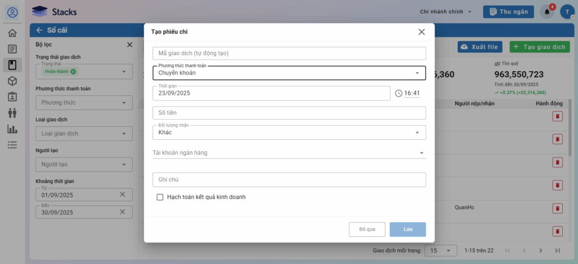Screen dimensions: 578x264
Task: Open the Đối tượng nhận dropdown
Action: pyautogui.click(x=417, y=133)
